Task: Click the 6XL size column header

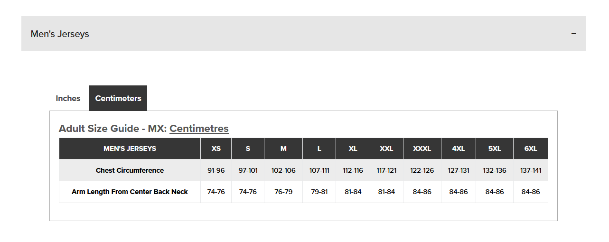Action: (x=531, y=149)
